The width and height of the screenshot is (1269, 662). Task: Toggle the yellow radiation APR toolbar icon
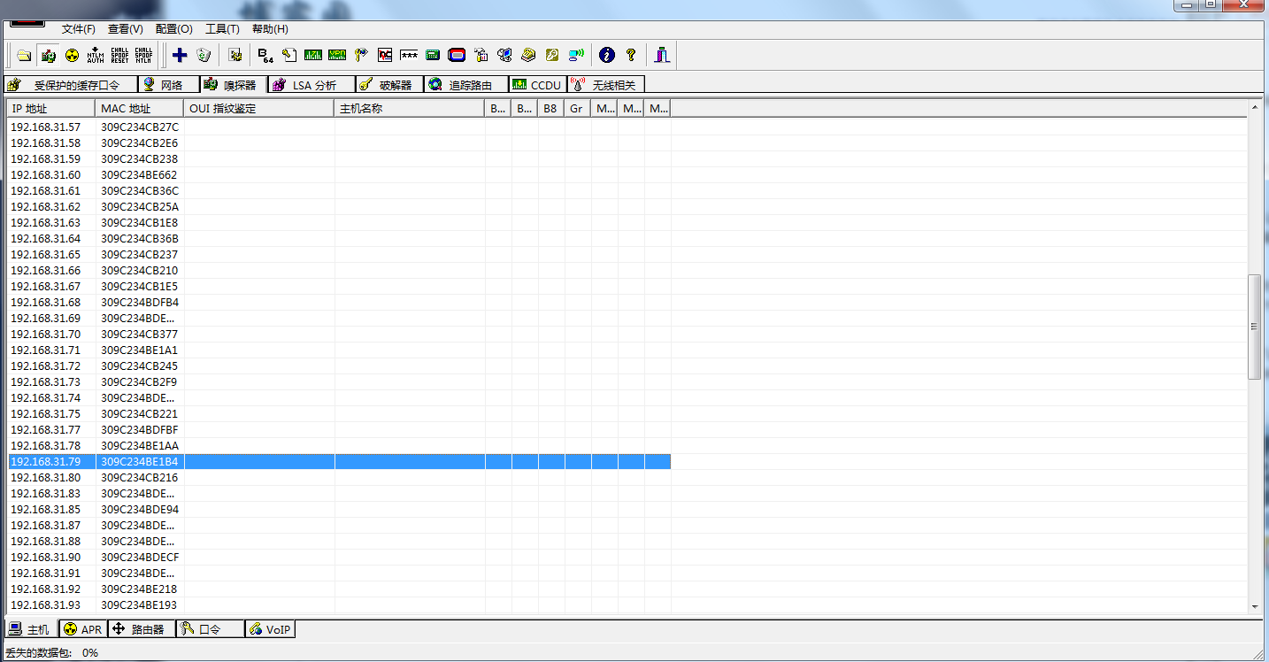point(72,55)
